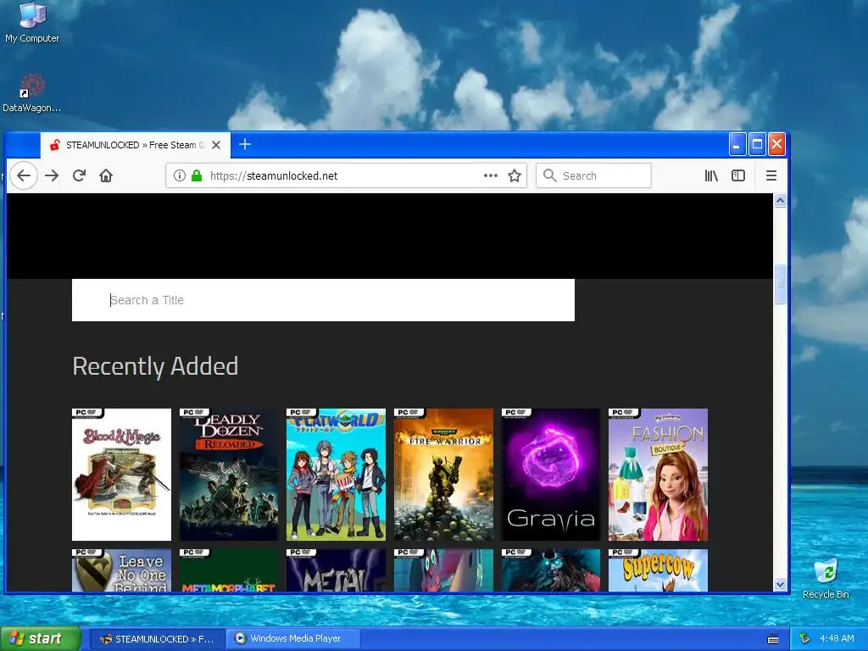Click the page scrollbar down arrow
Viewport: 868px width, 651px height.
coord(780,585)
